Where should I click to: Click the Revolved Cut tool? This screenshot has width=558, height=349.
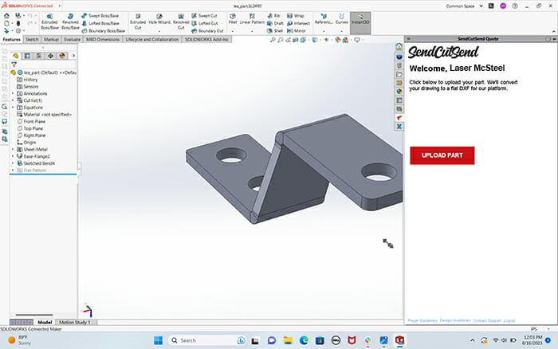pyautogui.click(x=181, y=20)
